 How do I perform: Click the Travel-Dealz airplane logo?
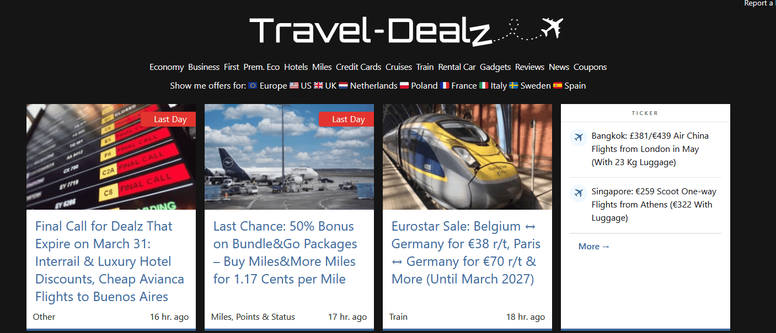pyautogui.click(x=406, y=31)
